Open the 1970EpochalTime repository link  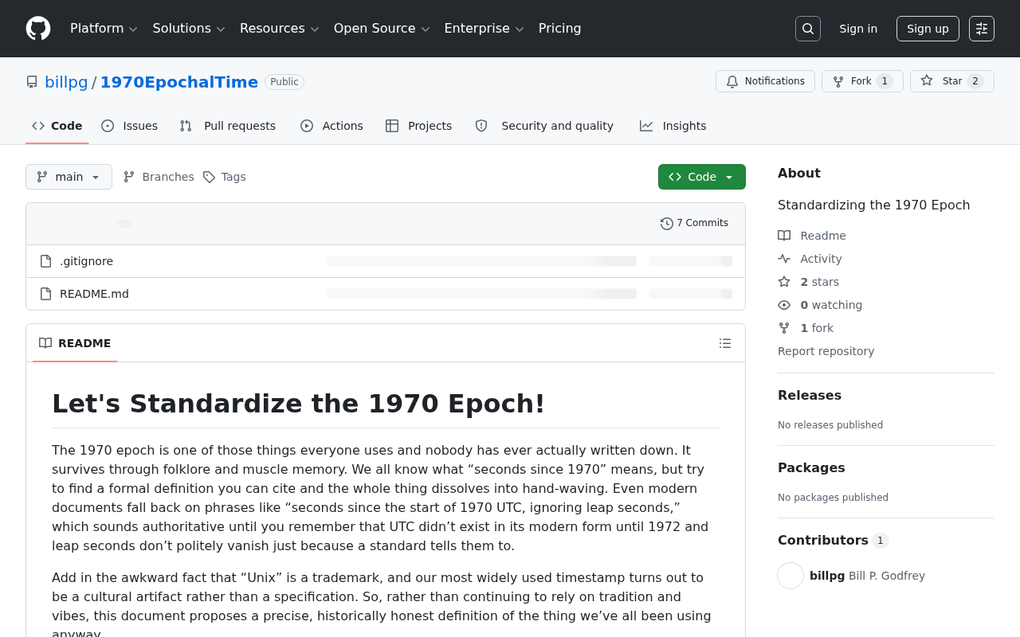coord(179,82)
